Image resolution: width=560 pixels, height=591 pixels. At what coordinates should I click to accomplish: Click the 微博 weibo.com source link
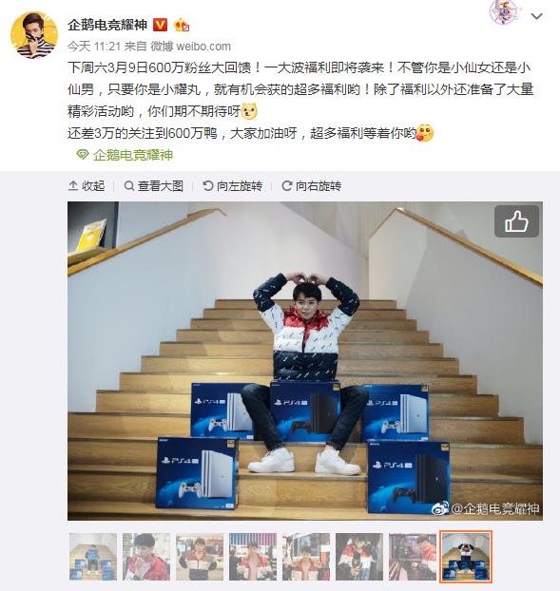click(191, 47)
